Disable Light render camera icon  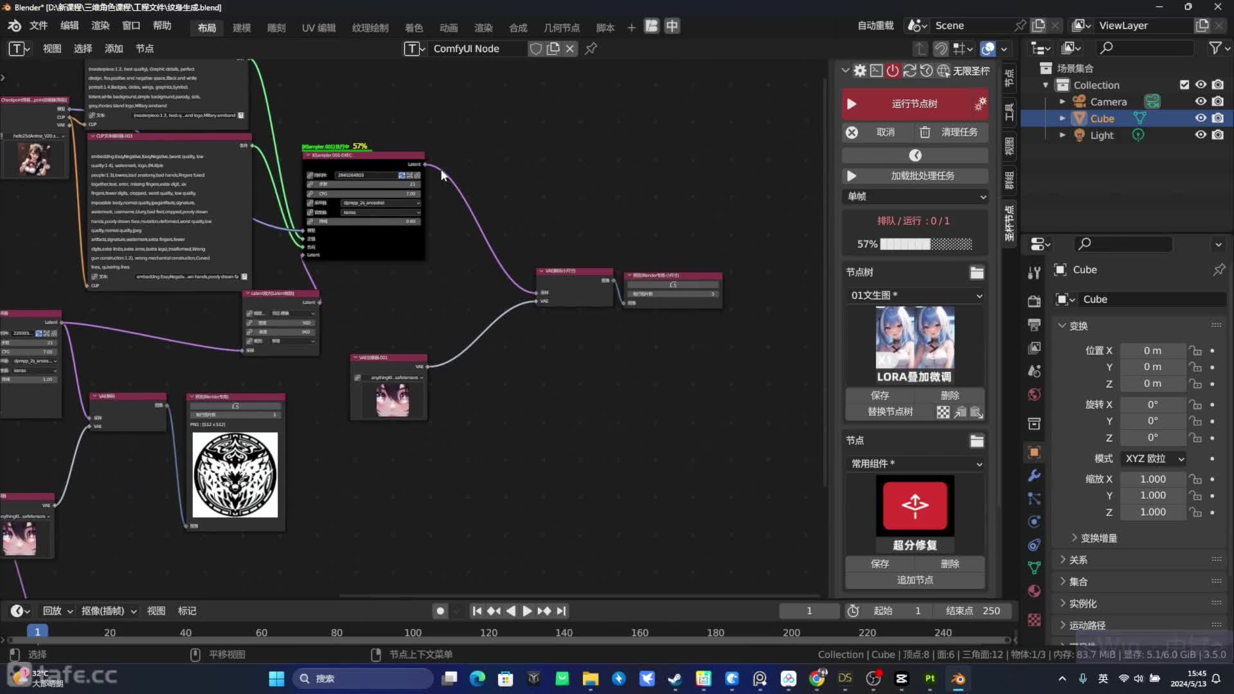coord(1218,135)
